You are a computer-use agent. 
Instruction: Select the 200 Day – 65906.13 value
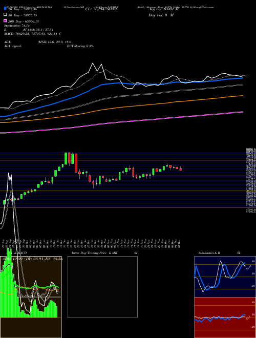pos(23,22)
